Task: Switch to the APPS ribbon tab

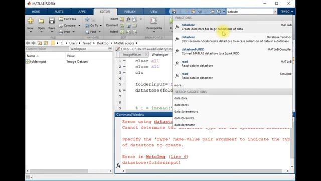Action: (x=82, y=12)
